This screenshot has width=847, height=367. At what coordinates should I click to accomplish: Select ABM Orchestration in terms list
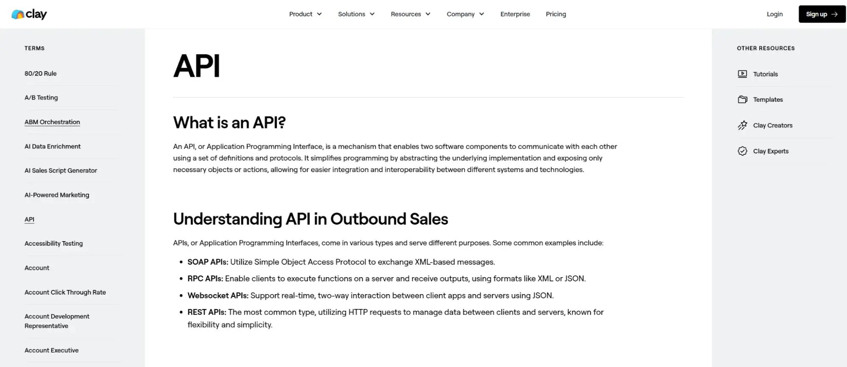[52, 122]
